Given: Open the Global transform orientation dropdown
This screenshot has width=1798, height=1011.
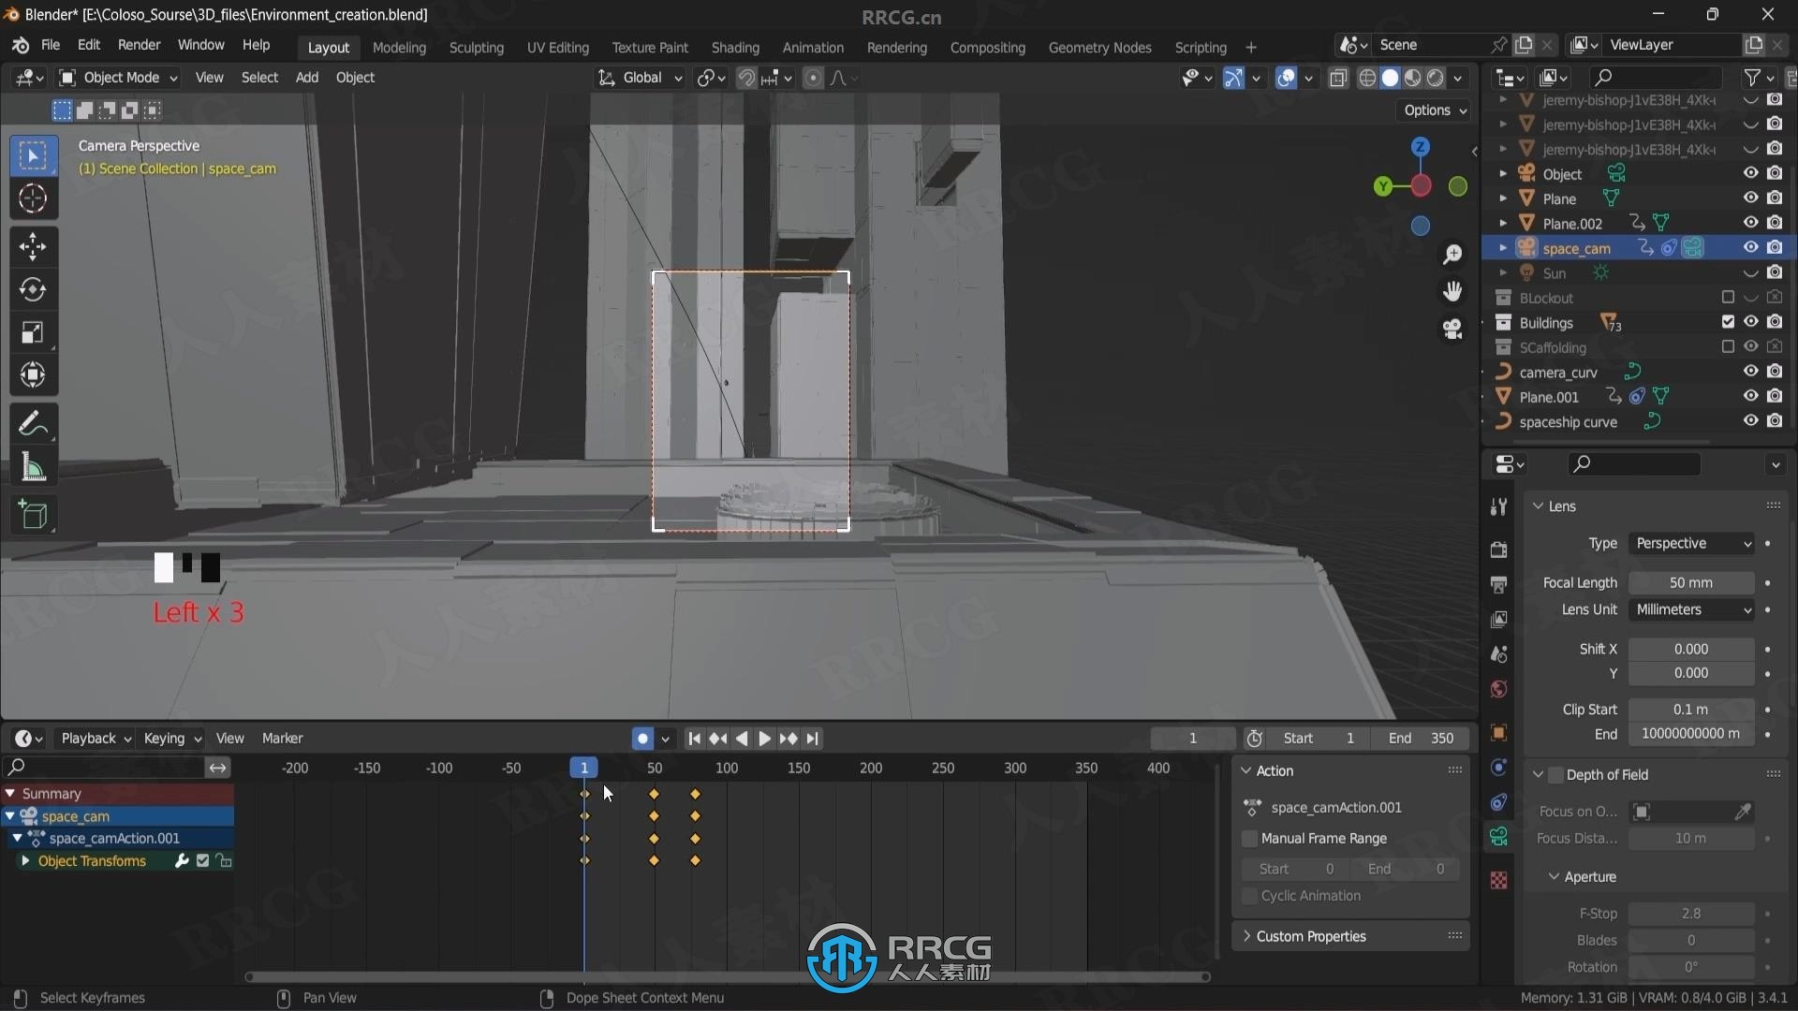Looking at the screenshot, I should pos(641,78).
